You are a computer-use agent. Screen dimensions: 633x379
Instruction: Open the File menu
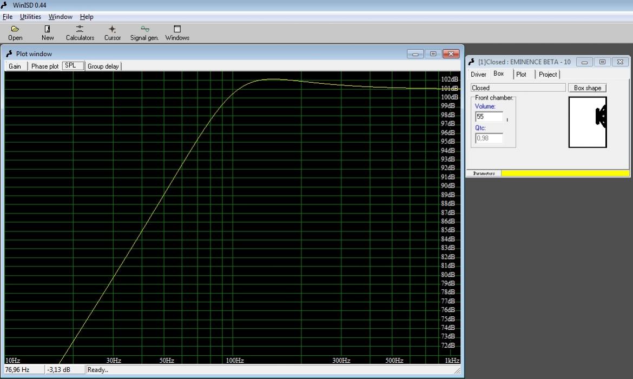pos(8,17)
